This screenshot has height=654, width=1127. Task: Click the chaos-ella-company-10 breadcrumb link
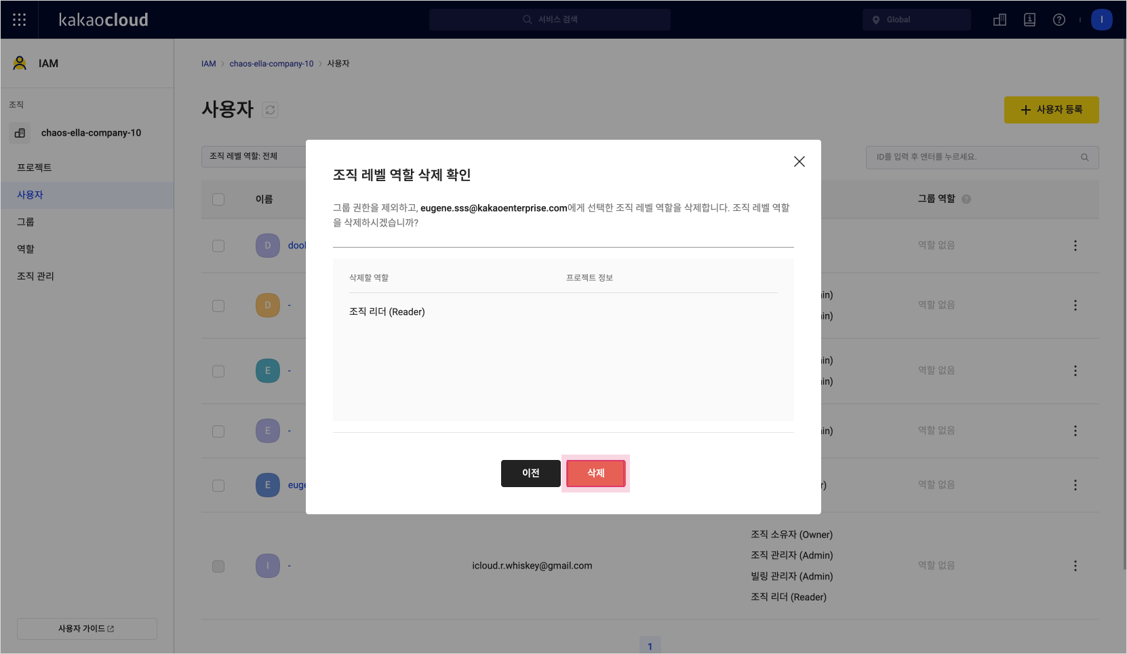point(271,64)
